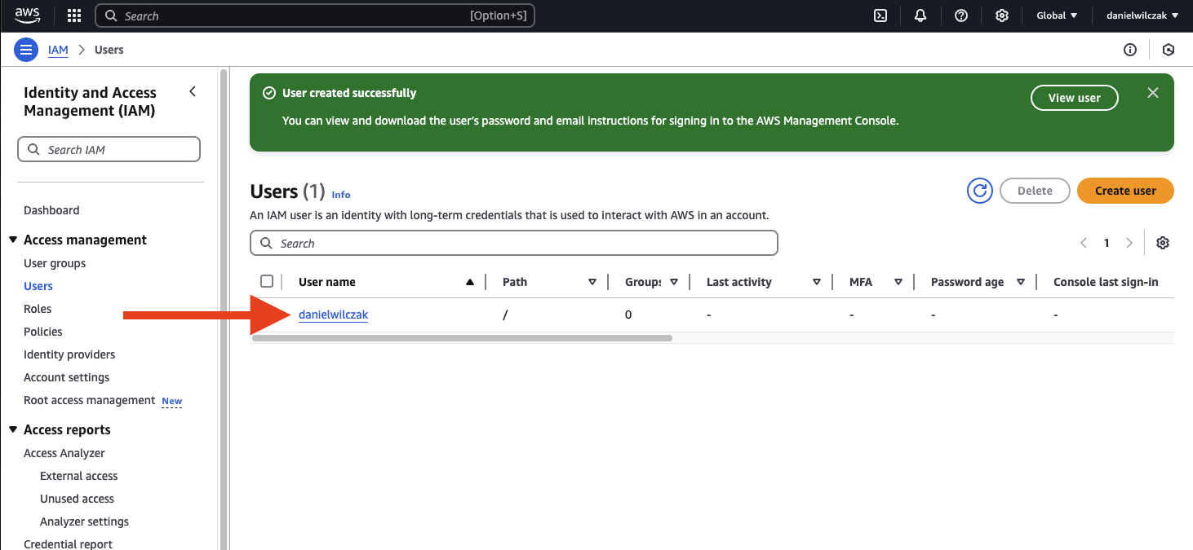This screenshot has width=1193, height=550.
Task: Open the AWS home logo
Action: 27,15
